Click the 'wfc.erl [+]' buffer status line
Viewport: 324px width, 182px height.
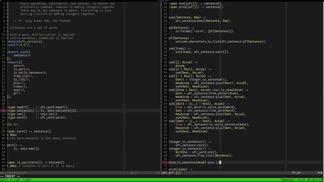coord(171,173)
